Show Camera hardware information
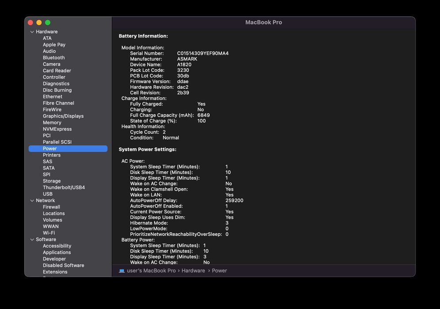 [x=52, y=64]
